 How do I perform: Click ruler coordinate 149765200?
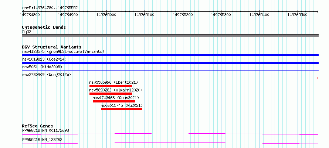[183, 15]
